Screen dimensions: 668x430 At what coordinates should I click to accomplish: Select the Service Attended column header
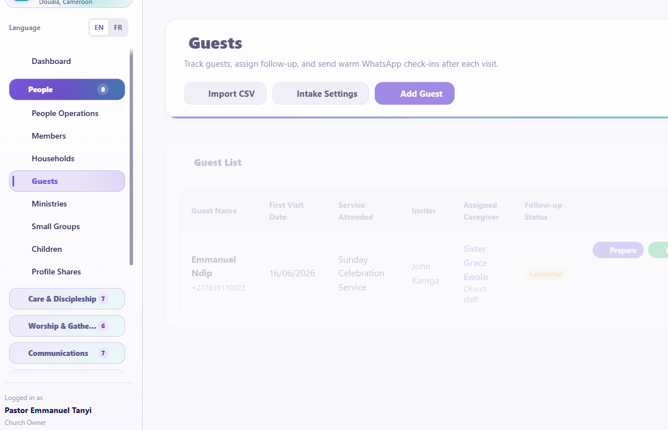[x=356, y=210]
